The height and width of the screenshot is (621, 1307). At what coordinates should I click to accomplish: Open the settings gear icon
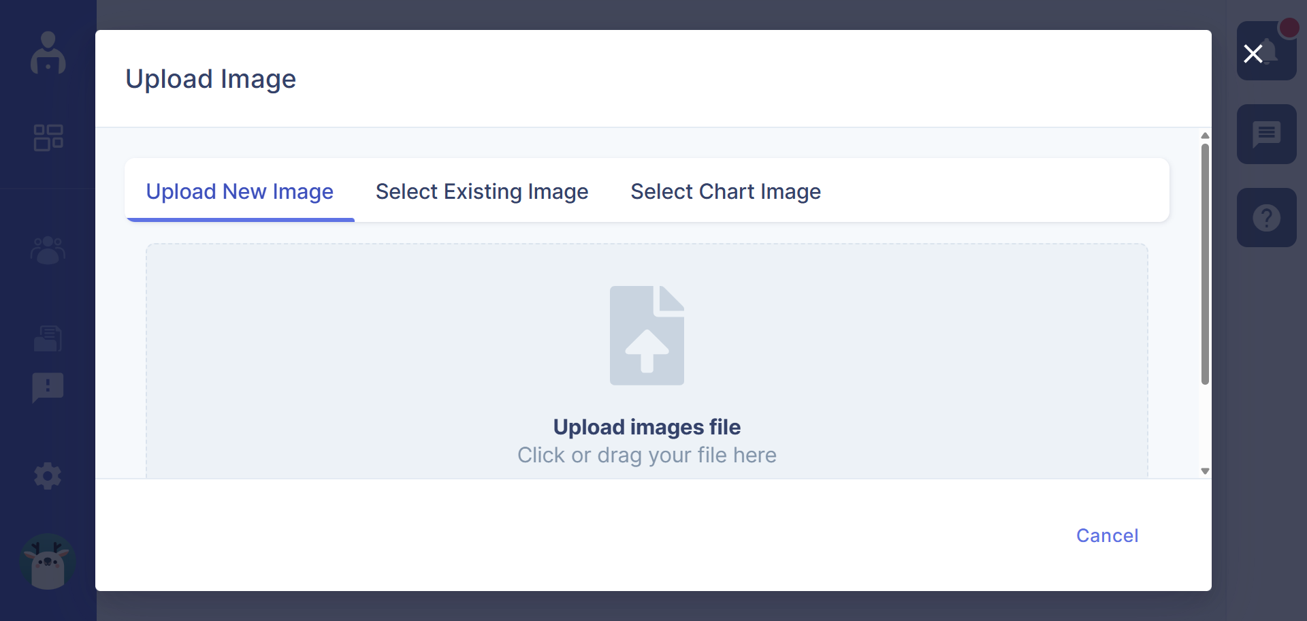click(x=47, y=476)
